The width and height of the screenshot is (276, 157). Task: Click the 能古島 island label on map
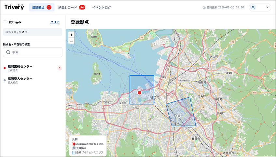pyautogui.click(x=97, y=74)
